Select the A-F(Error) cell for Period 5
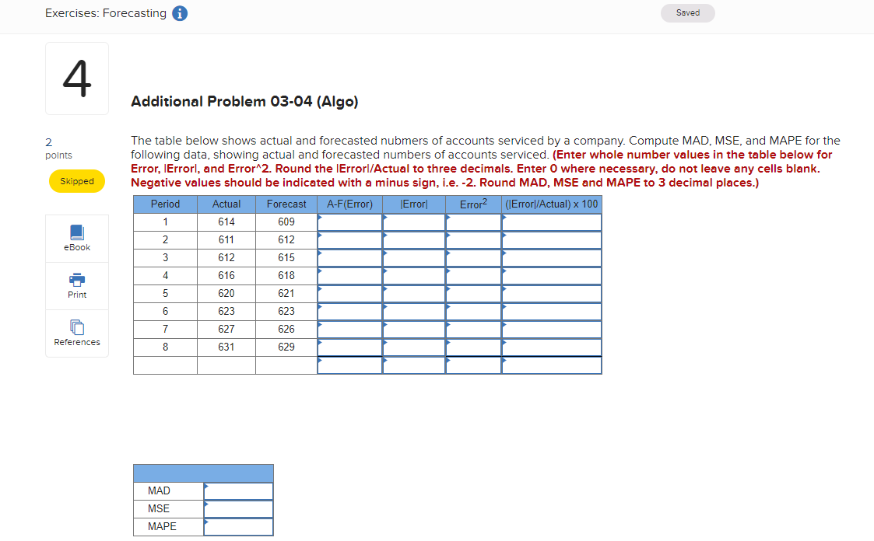 (x=349, y=293)
